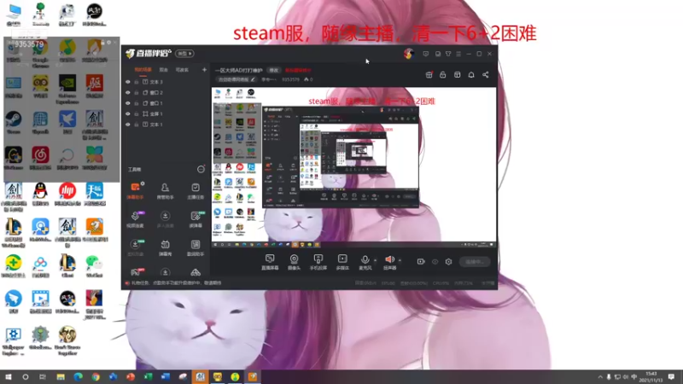683x384 pixels.
Task: Hide the 文本 1 source layer
Action: point(127,125)
